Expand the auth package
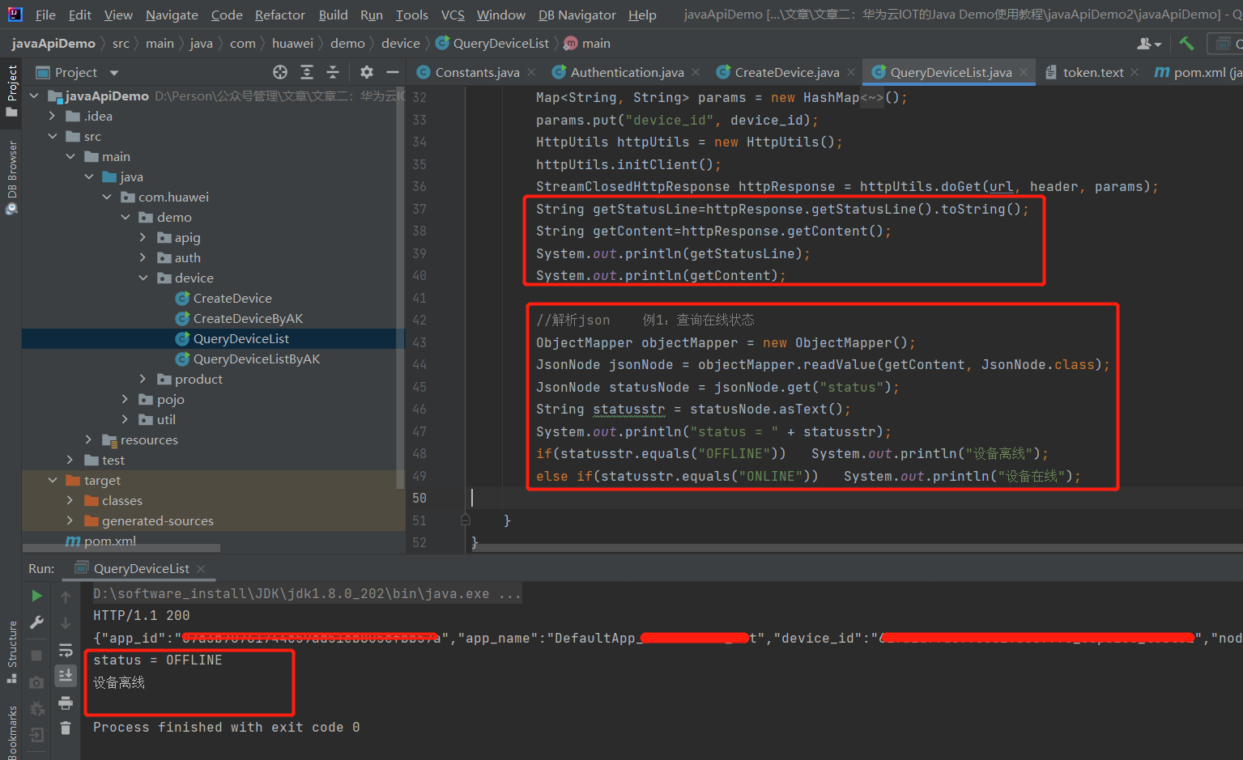The width and height of the screenshot is (1243, 760). point(143,257)
